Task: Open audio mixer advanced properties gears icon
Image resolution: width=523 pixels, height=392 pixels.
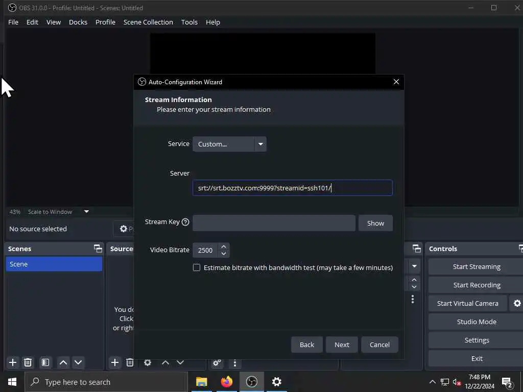Action: point(217,363)
